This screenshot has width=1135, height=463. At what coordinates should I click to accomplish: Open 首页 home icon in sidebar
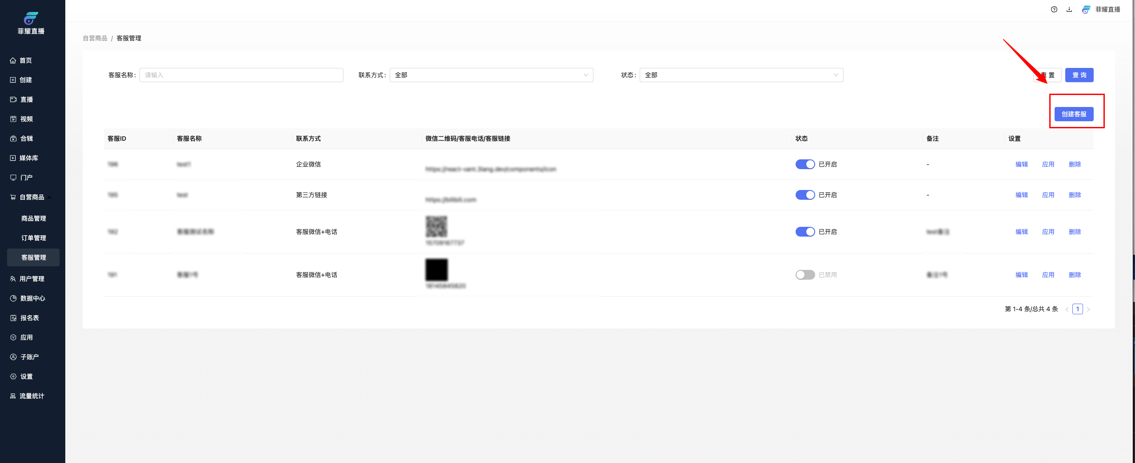(x=13, y=60)
